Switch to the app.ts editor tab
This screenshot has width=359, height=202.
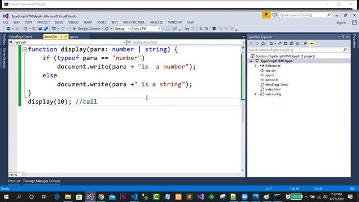pyautogui.click(x=74, y=36)
